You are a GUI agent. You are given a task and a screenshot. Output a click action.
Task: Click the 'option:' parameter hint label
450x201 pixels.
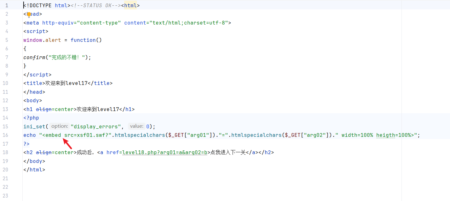[x=60, y=126]
